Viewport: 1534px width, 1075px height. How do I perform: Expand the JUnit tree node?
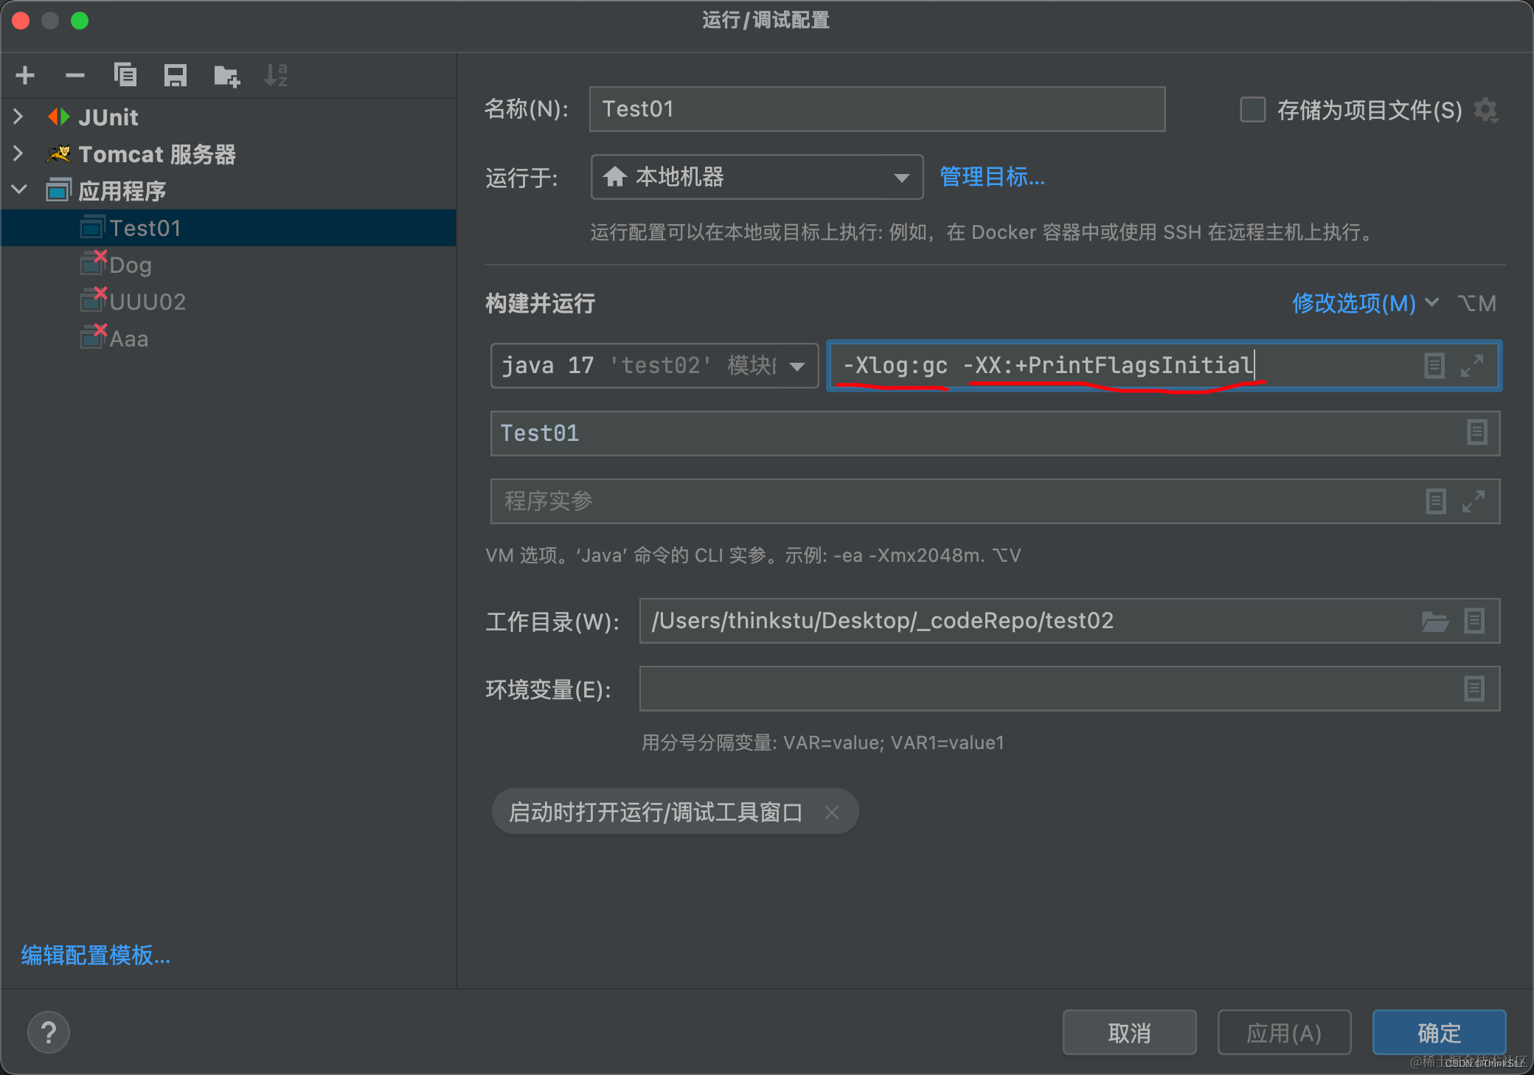pyautogui.click(x=18, y=116)
